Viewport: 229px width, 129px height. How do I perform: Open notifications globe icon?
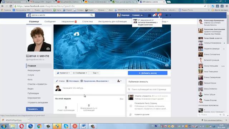[160, 15]
